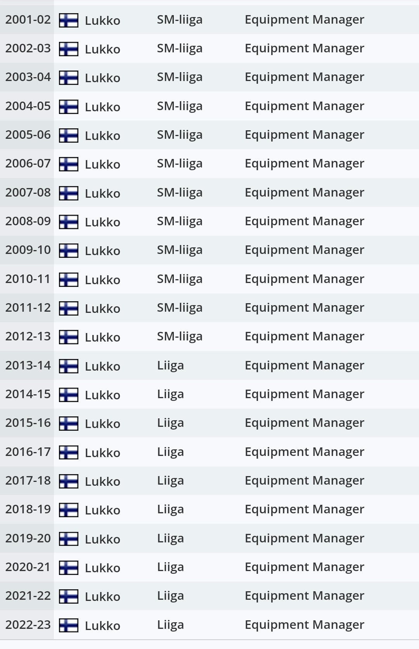
Task: Select the SM-liiga league in the 2003-04 row
Action: 180,77
